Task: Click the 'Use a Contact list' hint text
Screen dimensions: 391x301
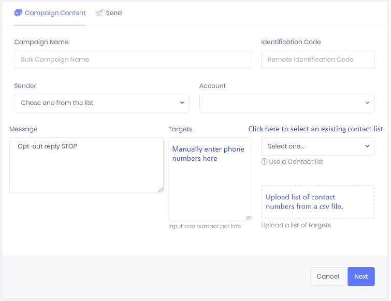Action: point(296,162)
